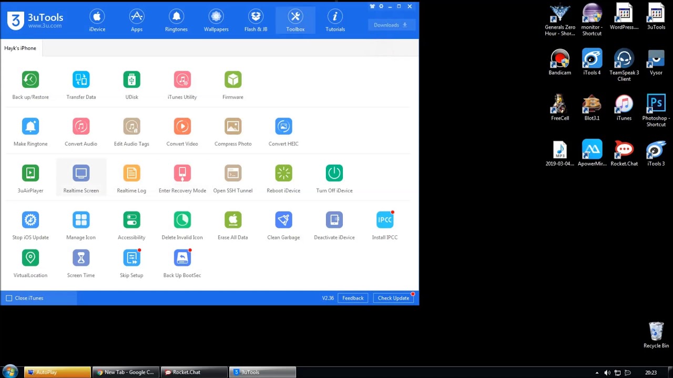Open the Firmware tool
673x378 pixels.
233,86
